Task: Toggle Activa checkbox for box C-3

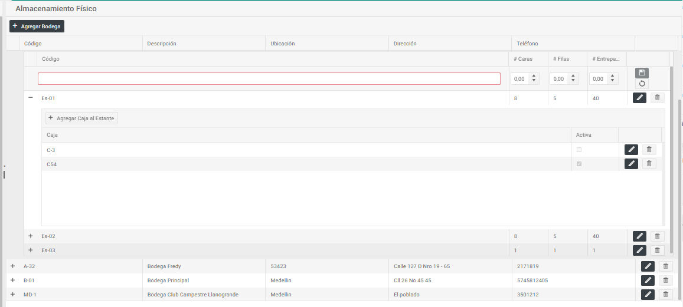Action: (579, 150)
